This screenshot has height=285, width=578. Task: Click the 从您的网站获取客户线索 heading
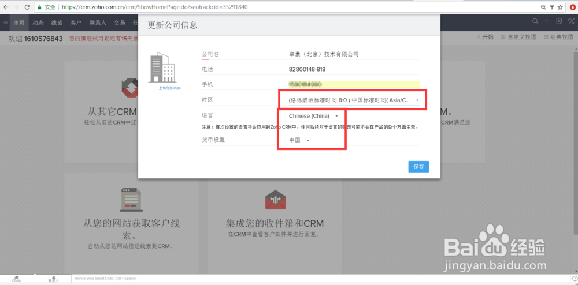131,229
